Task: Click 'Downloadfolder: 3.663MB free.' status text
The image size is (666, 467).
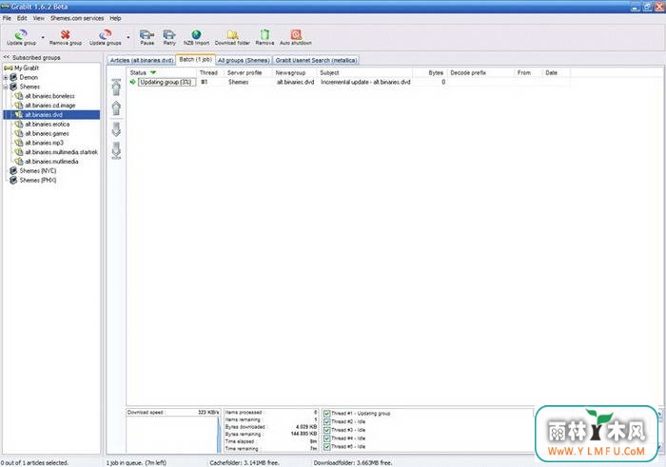Action: [353, 463]
